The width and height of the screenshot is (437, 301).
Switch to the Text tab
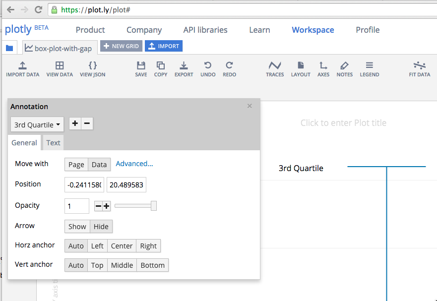[53, 143]
